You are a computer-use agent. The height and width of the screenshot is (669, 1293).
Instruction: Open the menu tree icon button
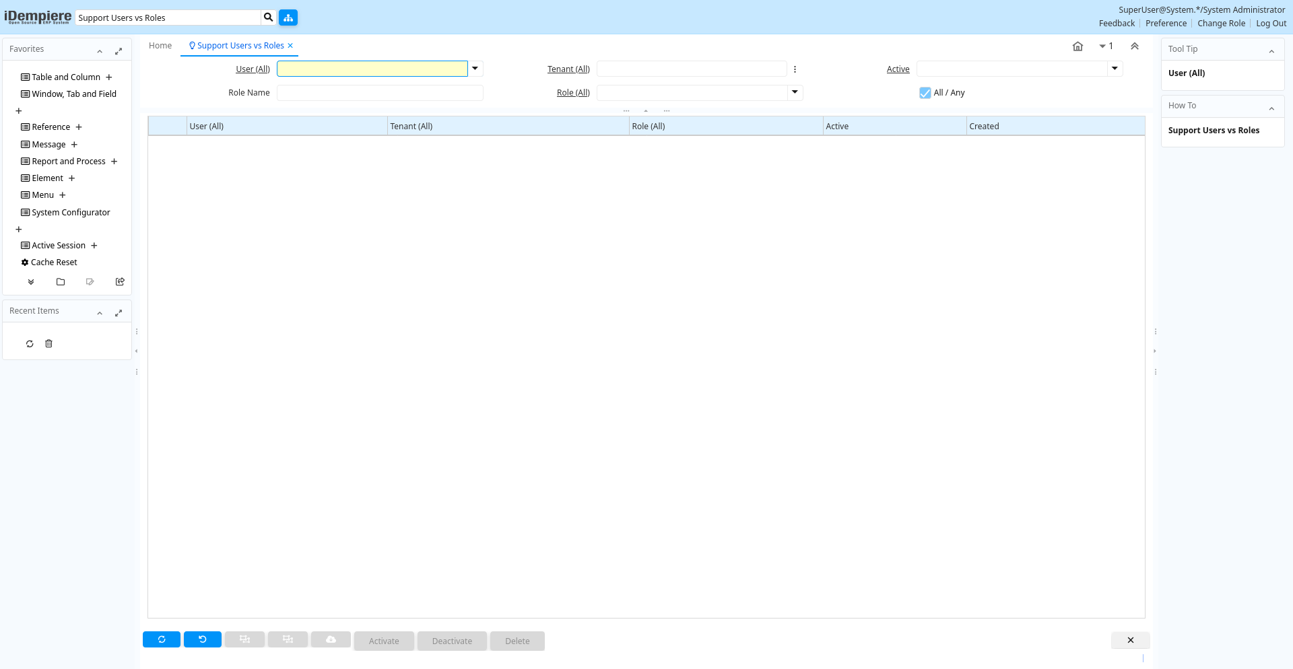[288, 17]
